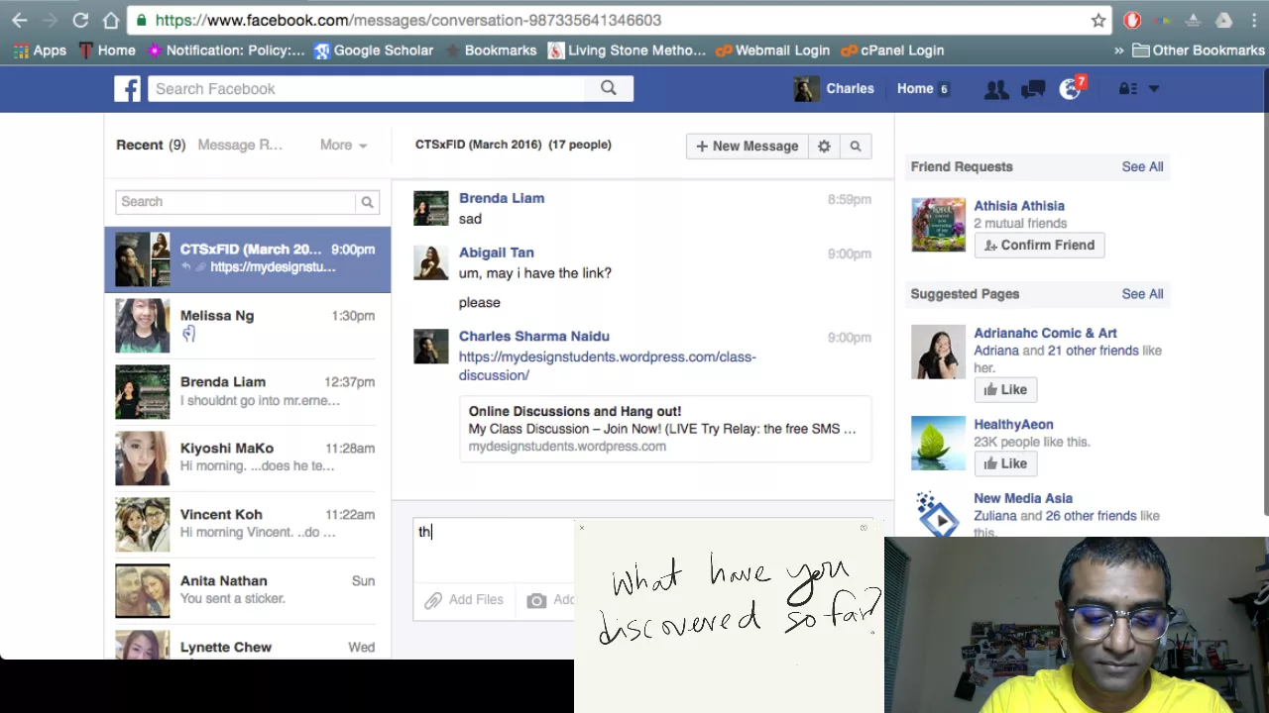Image resolution: width=1269 pixels, height=713 pixels.
Task: Click the Facebook search magnifier button
Action: (609, 89)
